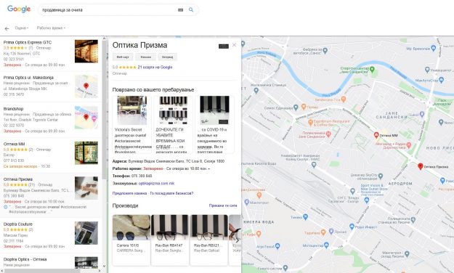Click the Google logo
Image resolution: width=454 pixels, height=273 pixels.
coord(19,9)
